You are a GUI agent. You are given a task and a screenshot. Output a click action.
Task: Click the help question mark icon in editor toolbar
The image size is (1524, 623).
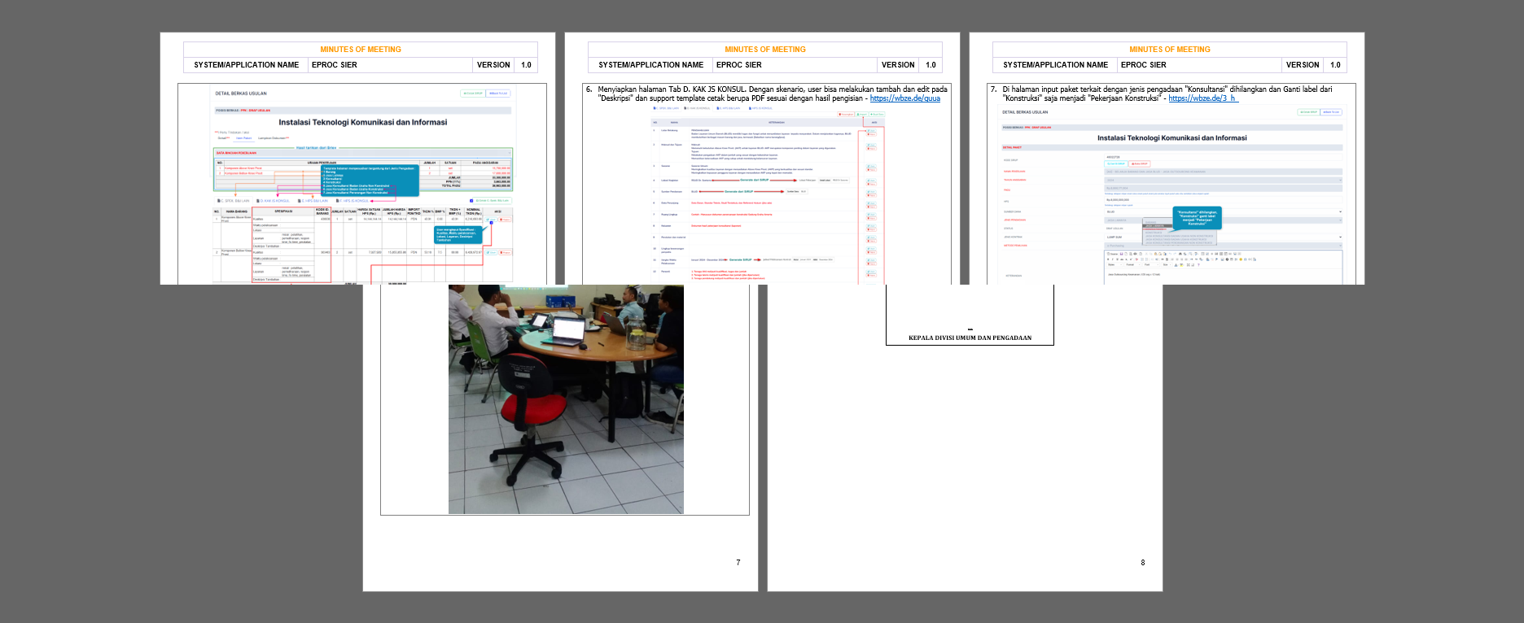(x=1198, y=264)
